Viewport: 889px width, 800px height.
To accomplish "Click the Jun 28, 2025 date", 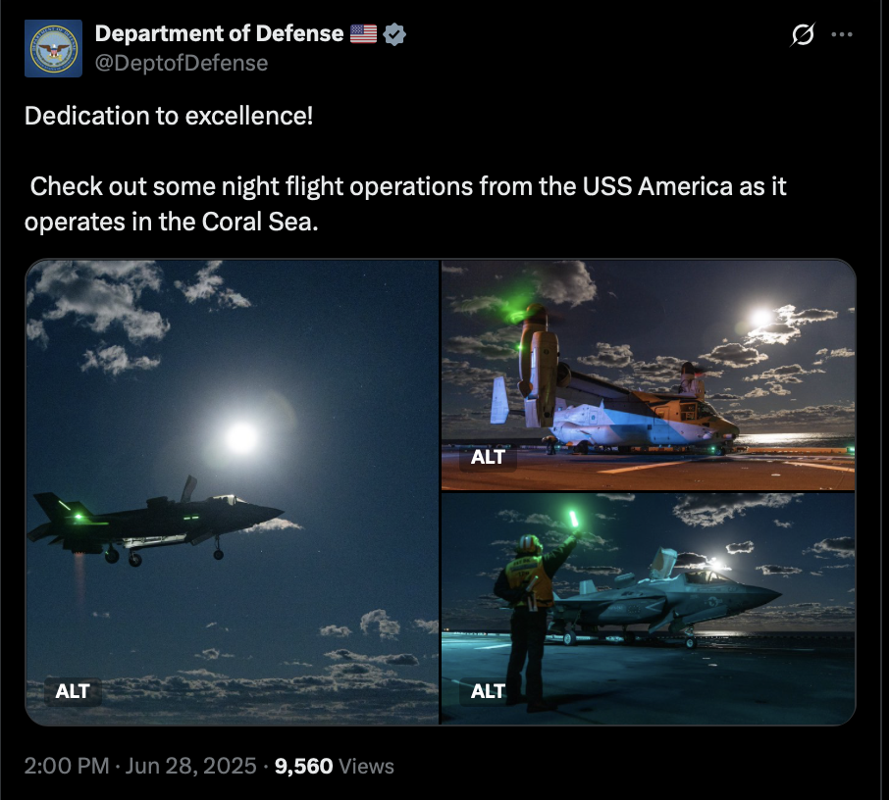I will point(190,766).
